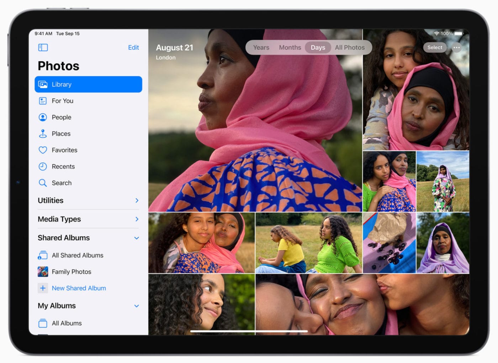Expand the Media Types section chevron
498x363 pixels.
[x=137, y=219]
